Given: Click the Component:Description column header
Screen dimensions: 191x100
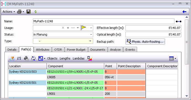Looking at the screenshot, I should coord(162,66).
